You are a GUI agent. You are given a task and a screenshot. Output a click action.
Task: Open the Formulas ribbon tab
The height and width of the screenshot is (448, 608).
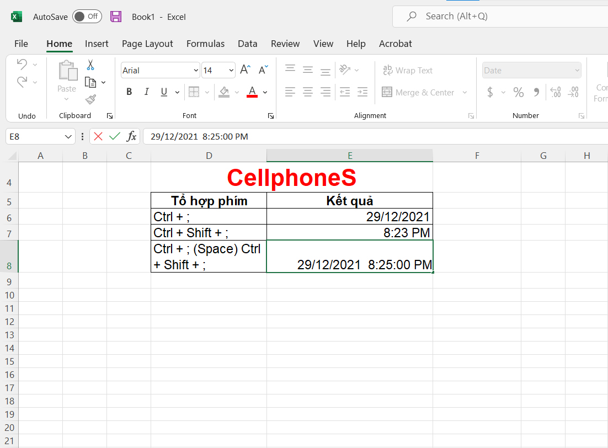coord(205,44)
